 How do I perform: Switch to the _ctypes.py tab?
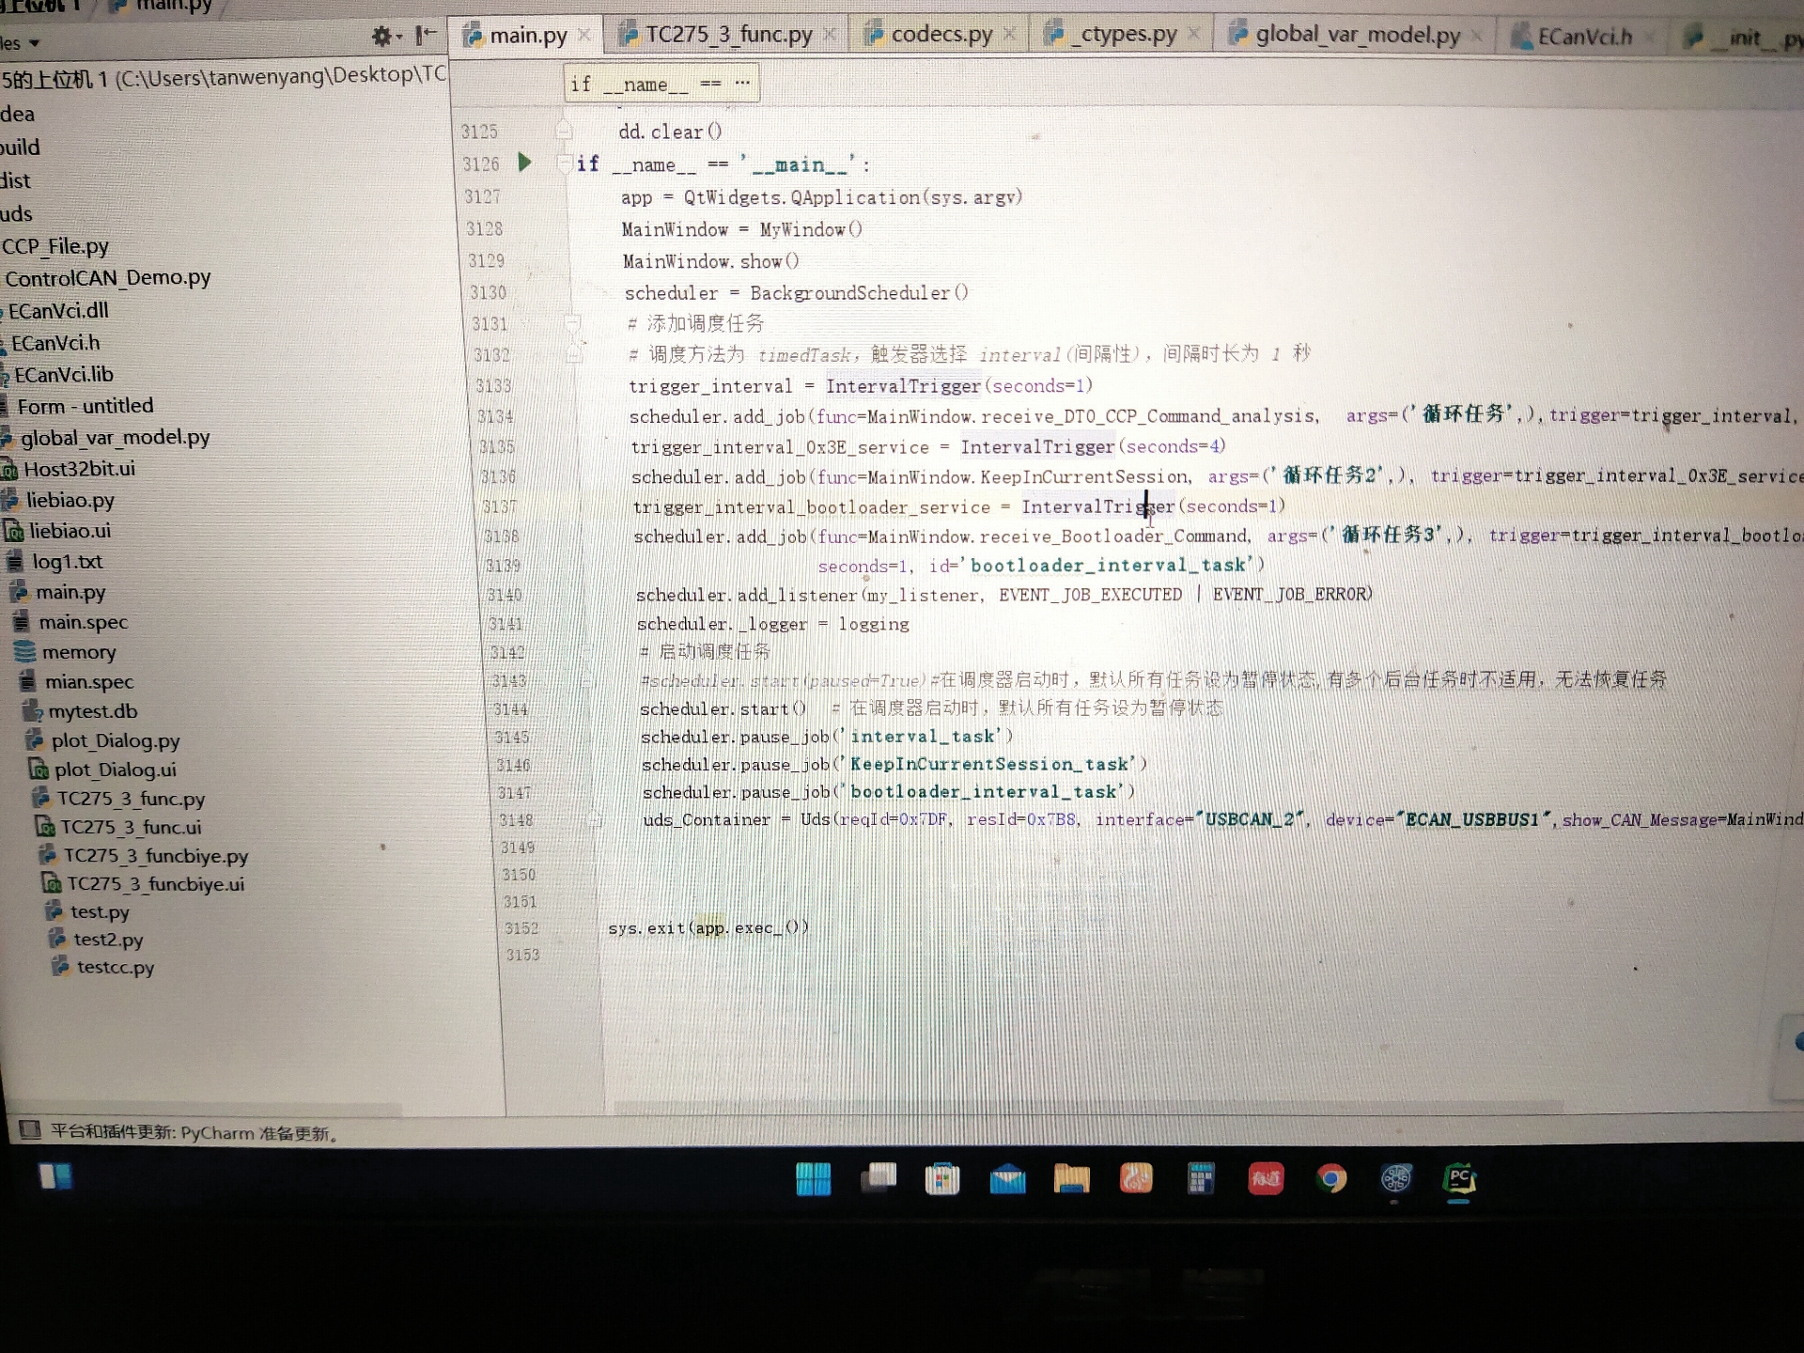[x=1121, y=35]
